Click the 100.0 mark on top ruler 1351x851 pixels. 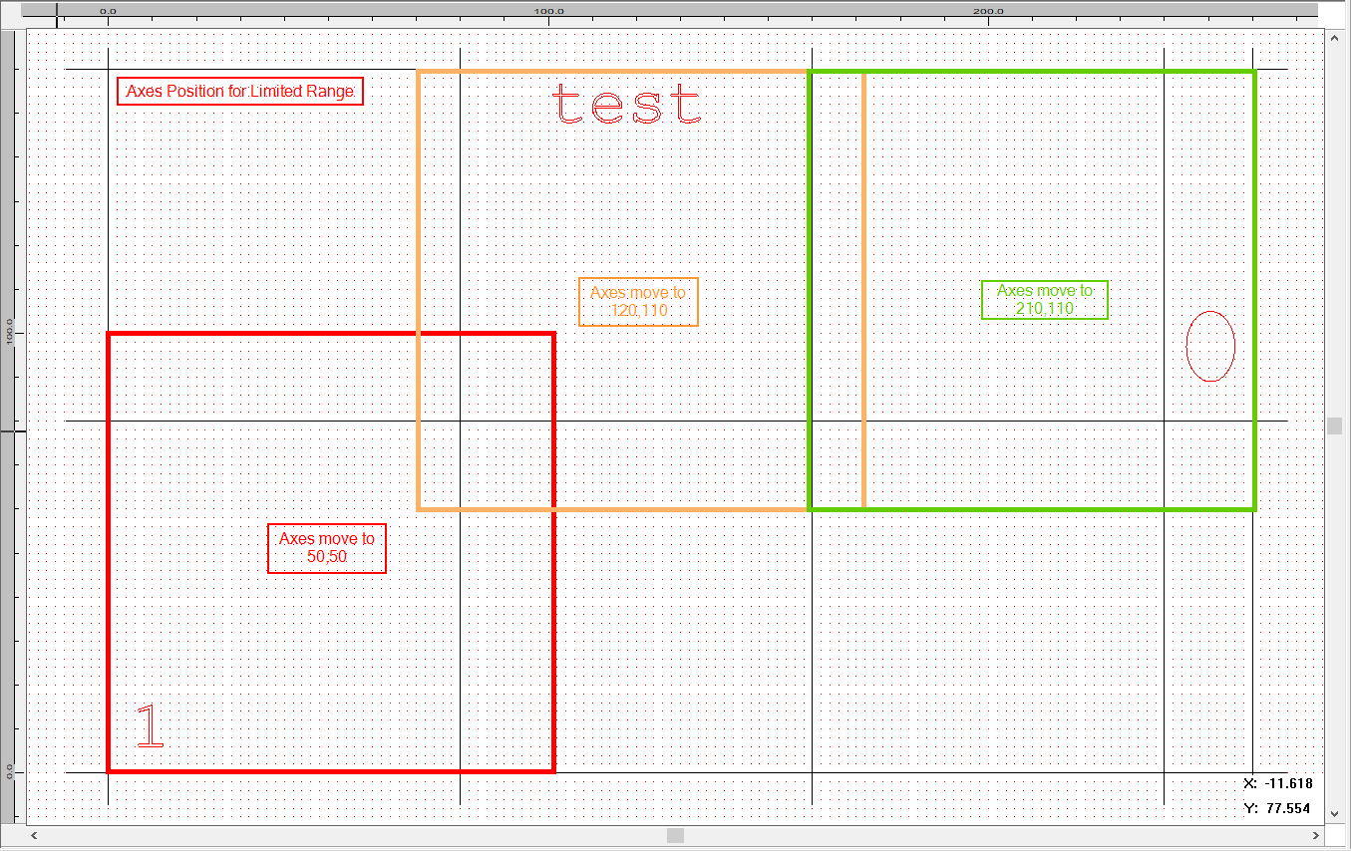click(x=548, y=11)
